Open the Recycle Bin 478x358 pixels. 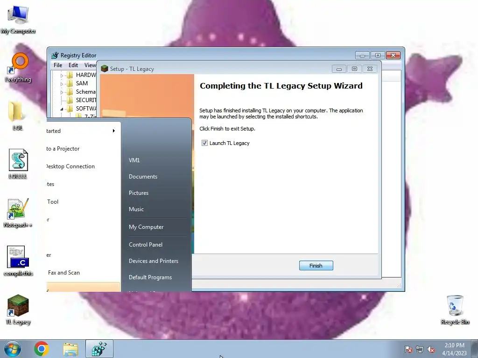point(455,310)
